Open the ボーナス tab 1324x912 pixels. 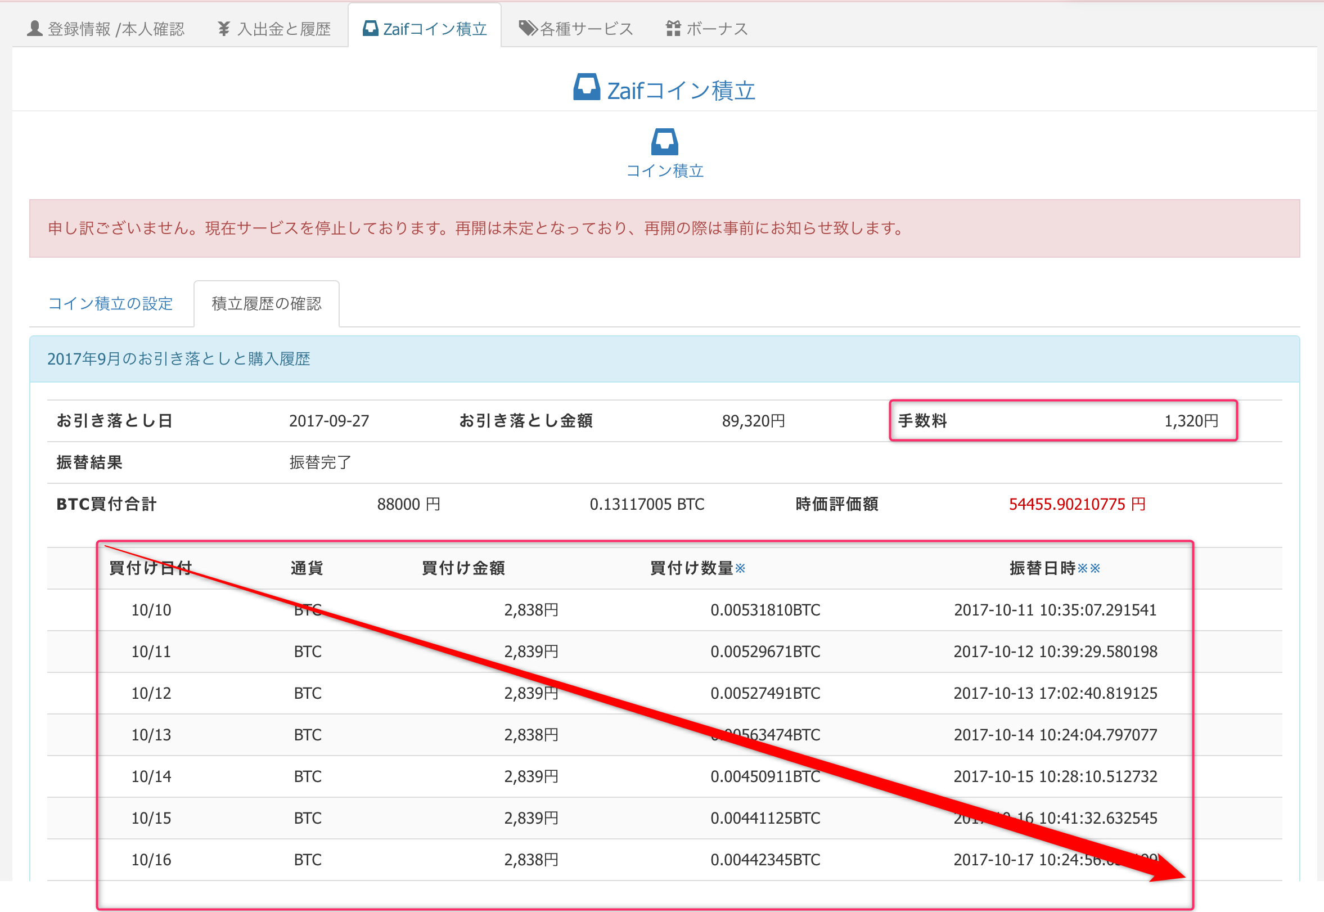point(707,29)
